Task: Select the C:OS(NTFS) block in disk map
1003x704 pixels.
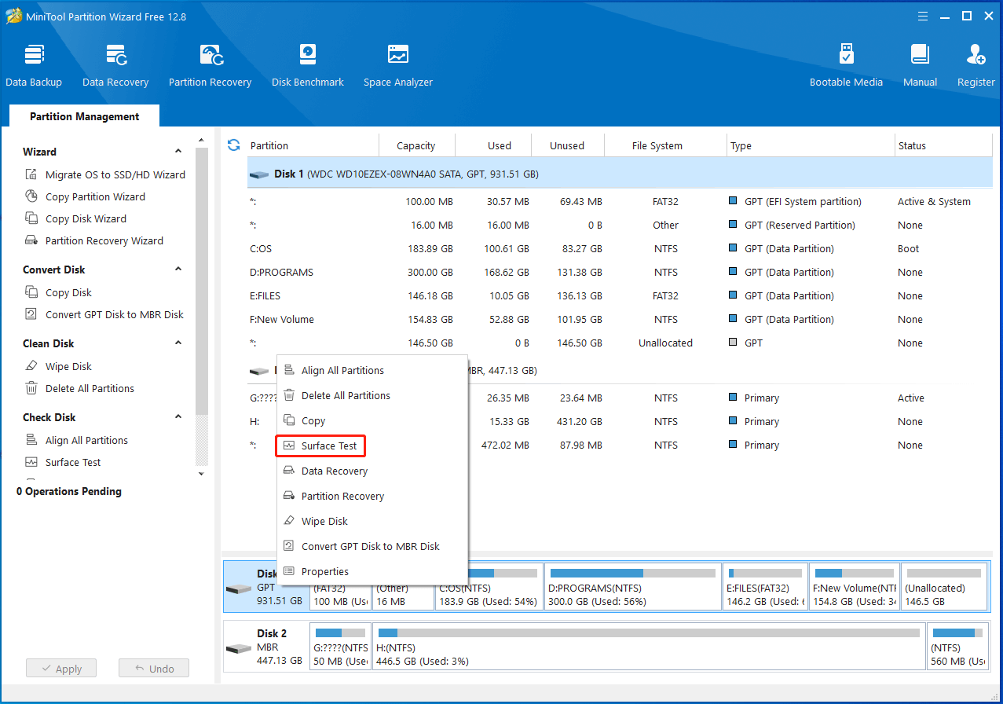Action: pos(489,586)
